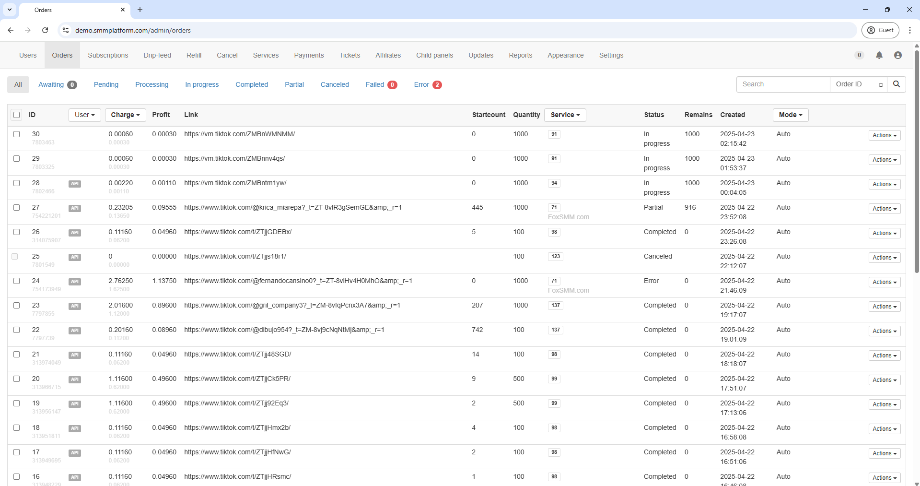Click the search magnifier button

(x=896, y=84)
